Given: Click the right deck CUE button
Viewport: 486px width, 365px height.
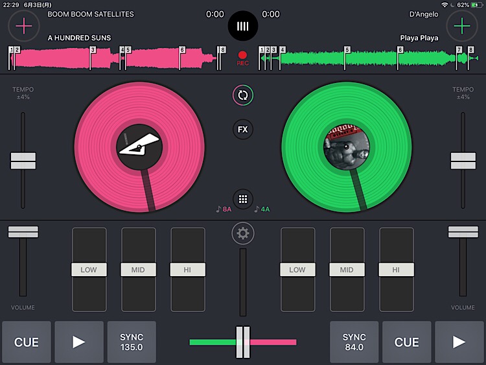Looking at the screenshot, I should pyautogui.click(x=407, y=342).
